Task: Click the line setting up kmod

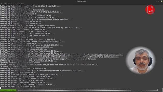Action: click(x=18, y=37)
